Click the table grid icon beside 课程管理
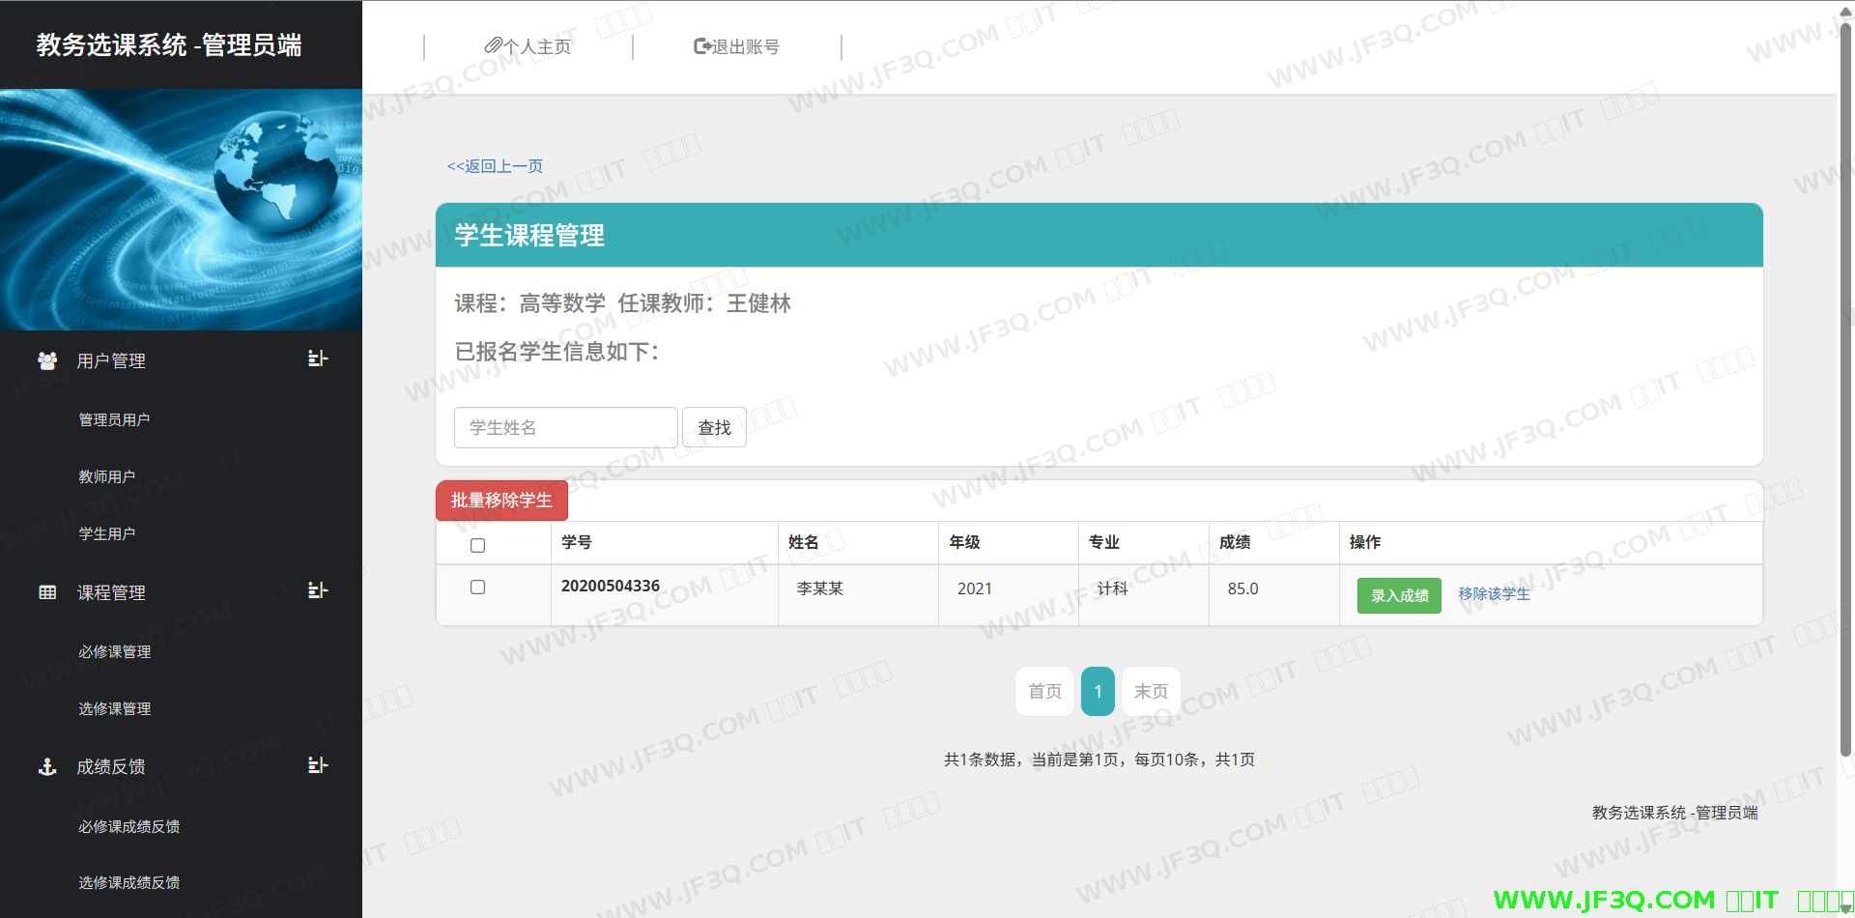Viewport: 1855px width, 918px height. 47,592
